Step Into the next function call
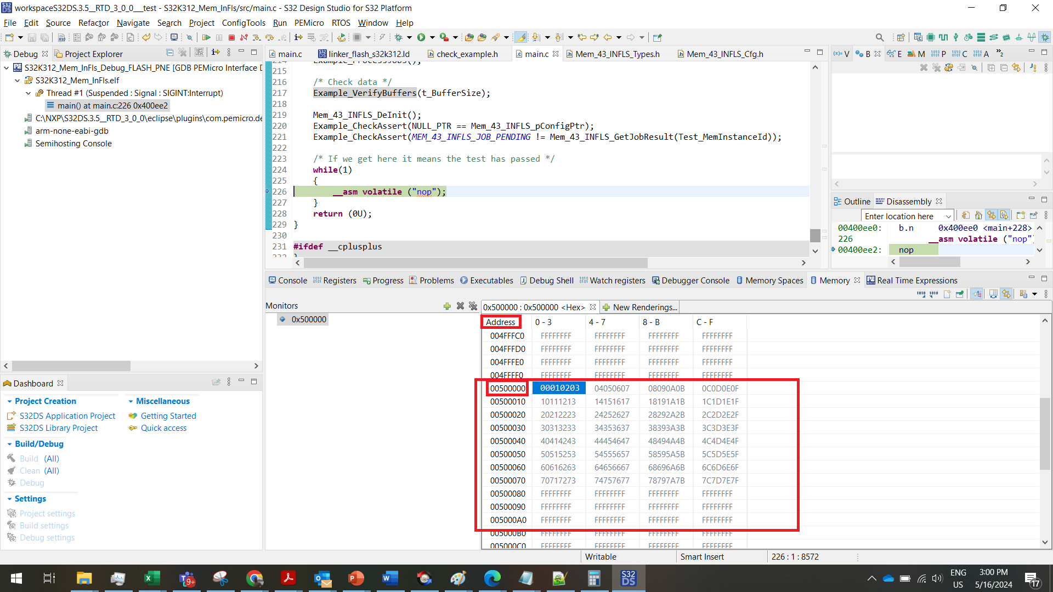This screenshot has width=1053, height=592. [x=257, y=37]
